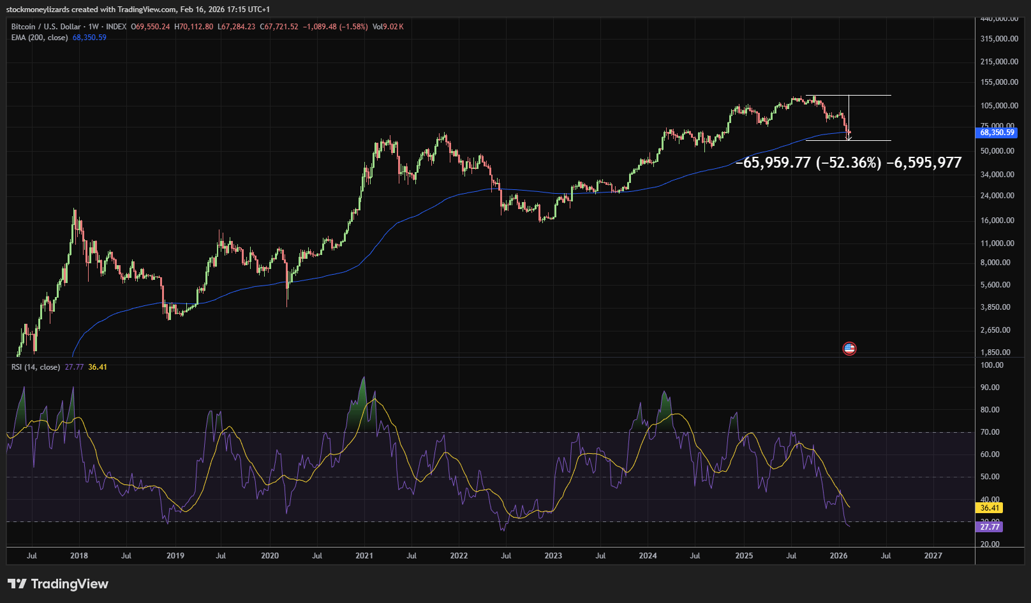Click the close value C67,721.52

279,27
